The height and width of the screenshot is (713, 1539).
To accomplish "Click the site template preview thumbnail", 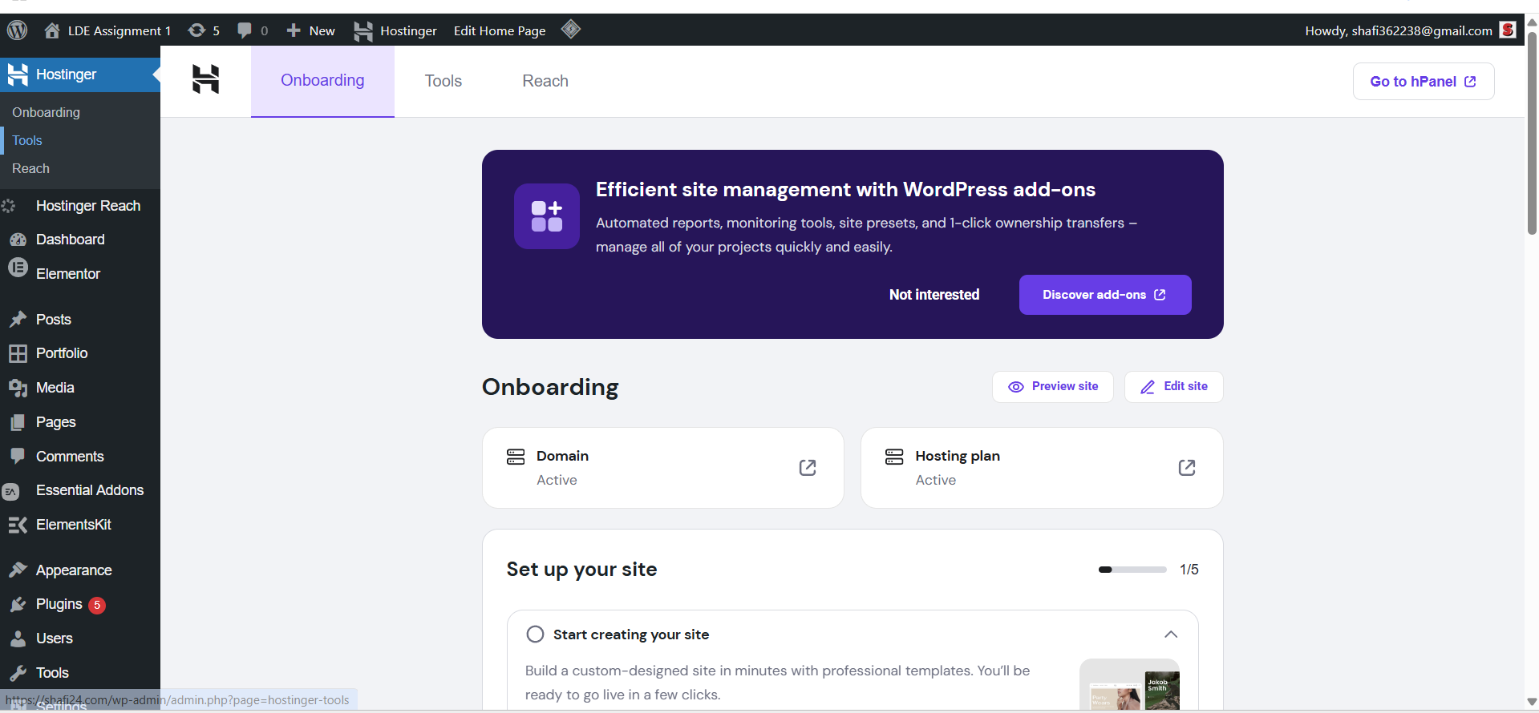I will (1129, 685).
